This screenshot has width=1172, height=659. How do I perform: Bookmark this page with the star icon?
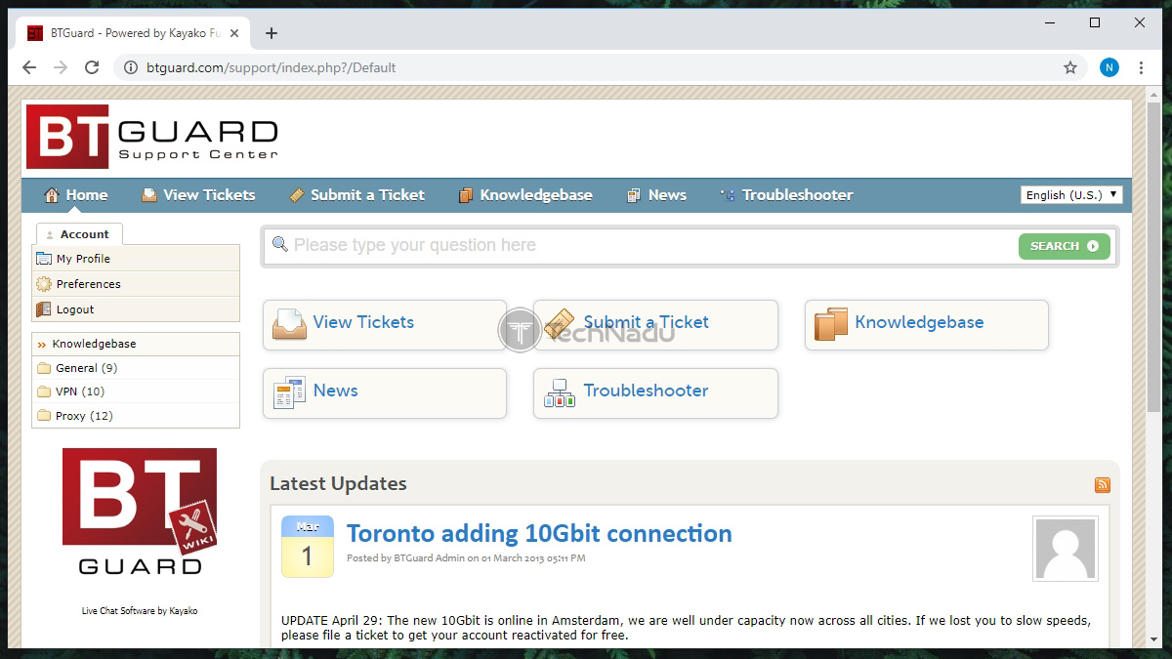point(1070,67)
